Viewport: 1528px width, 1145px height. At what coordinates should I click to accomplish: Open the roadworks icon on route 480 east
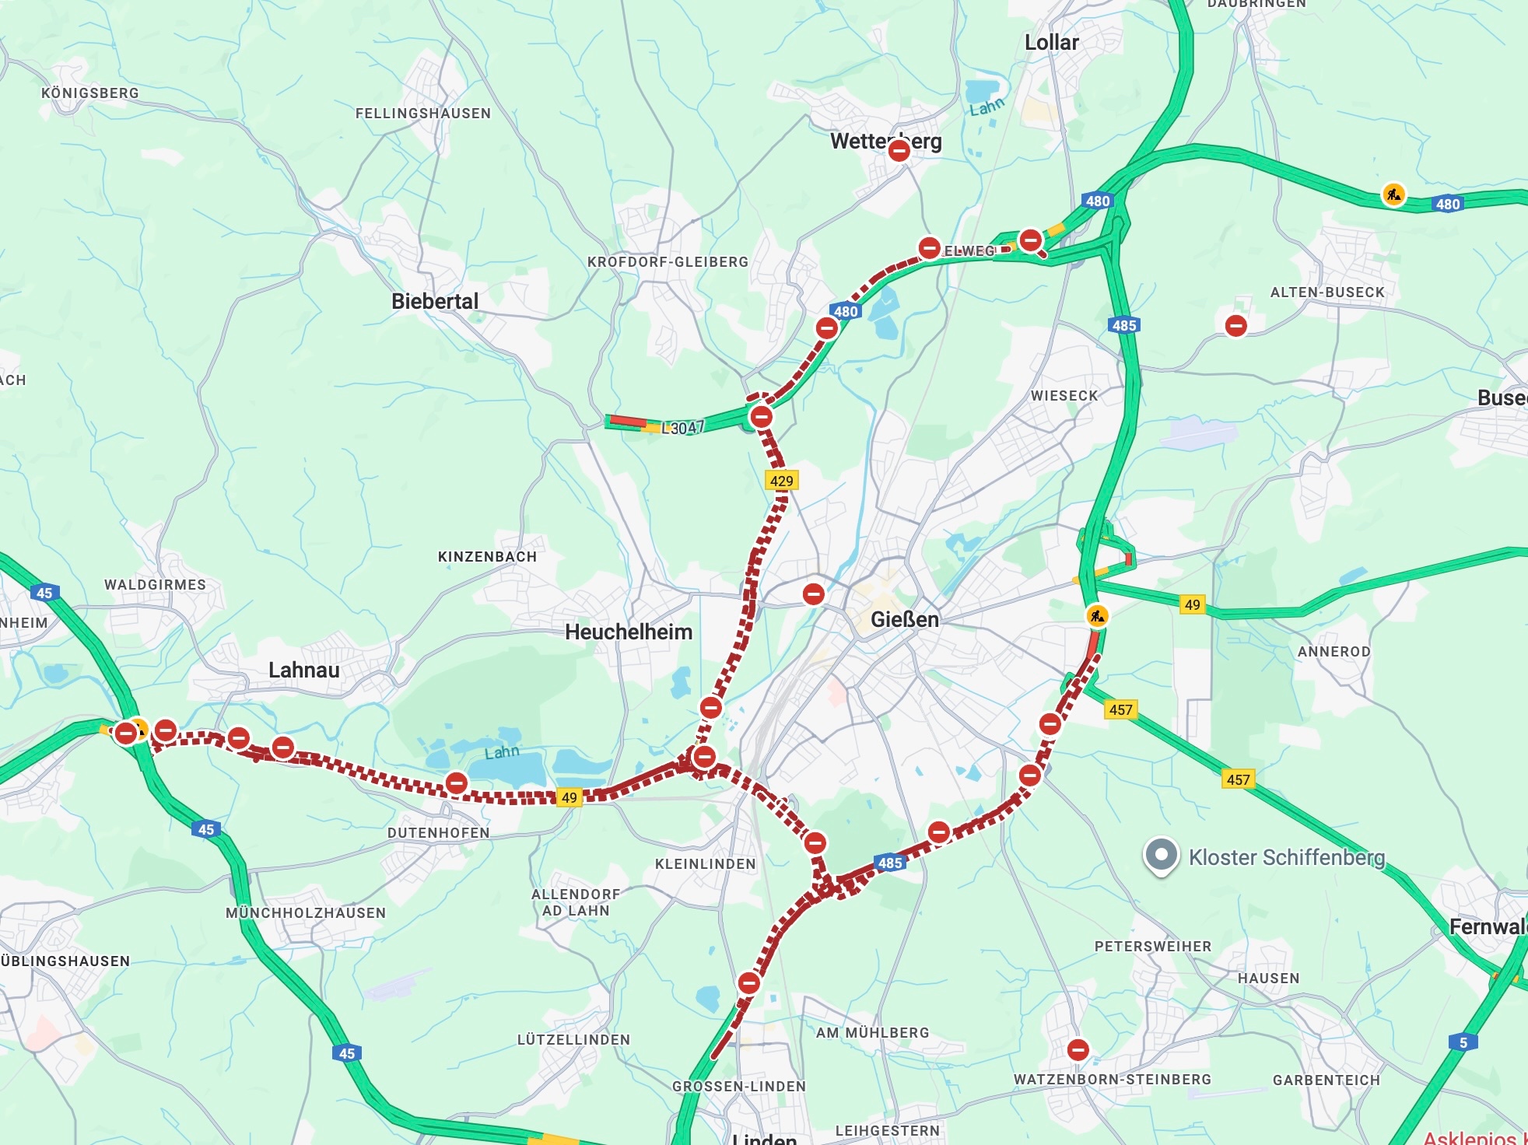[1393, 194]
